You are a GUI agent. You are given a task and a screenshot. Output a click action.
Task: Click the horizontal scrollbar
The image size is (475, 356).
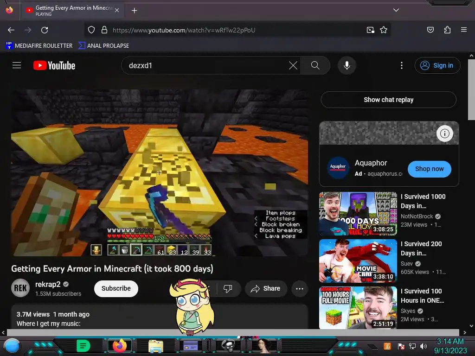pos(233,332)
